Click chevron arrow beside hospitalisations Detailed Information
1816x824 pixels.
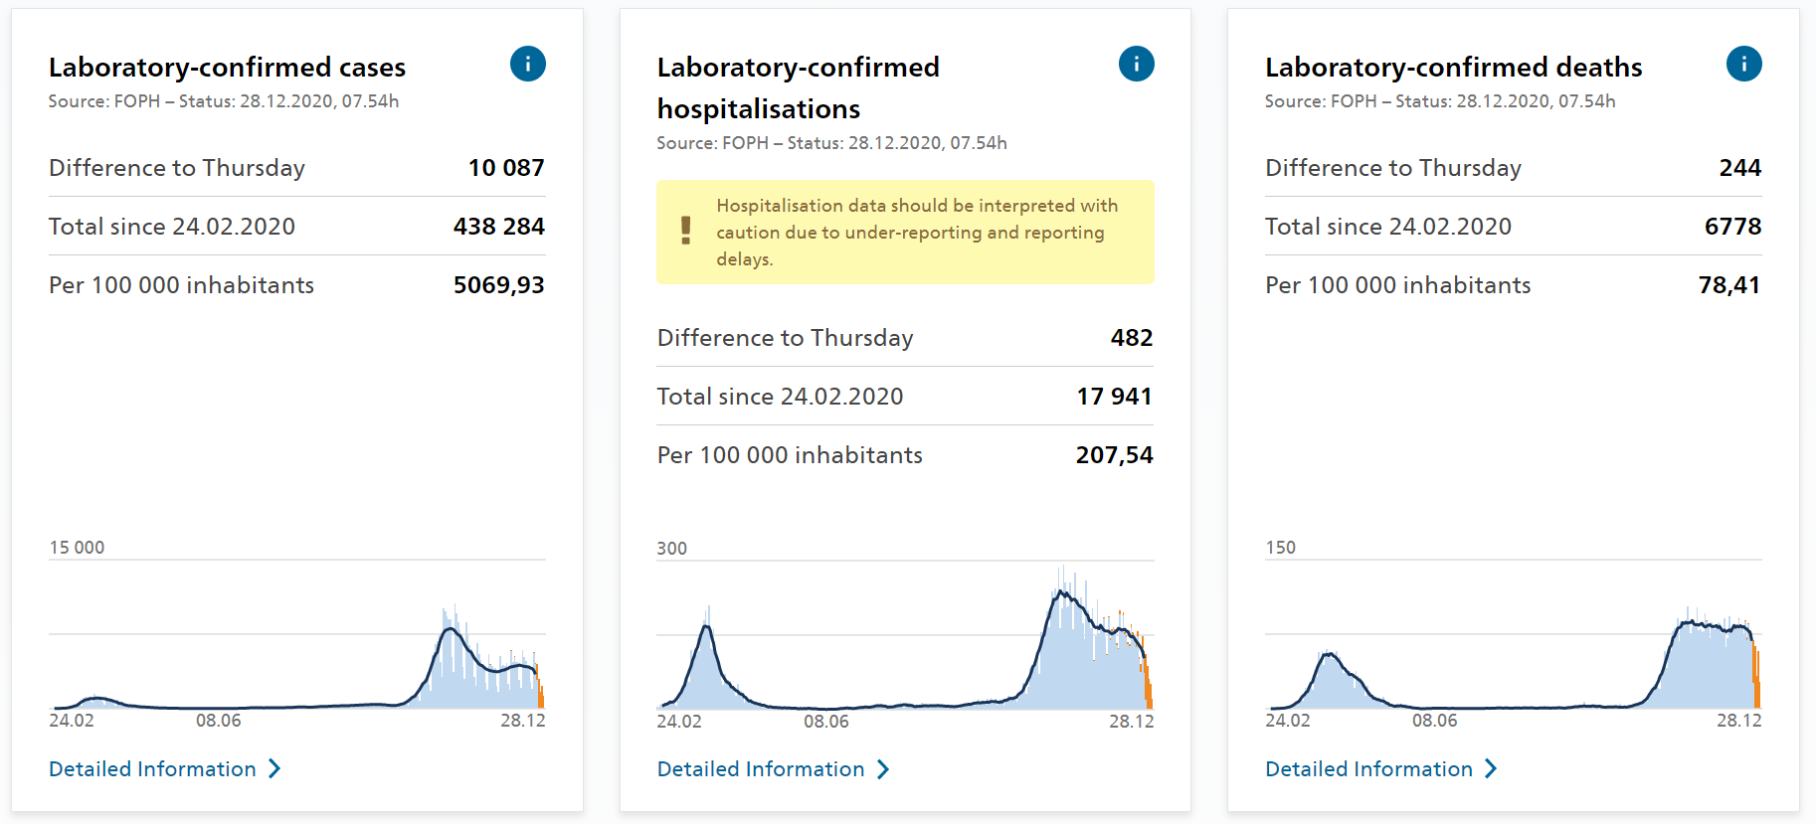tap(882, 769)
